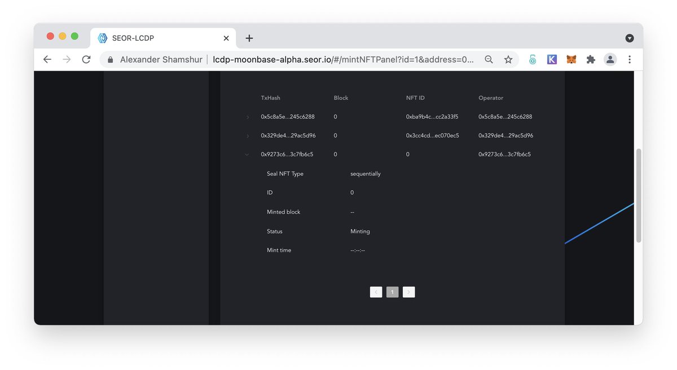
Task: Open a new browser tab
Action: 249,38
